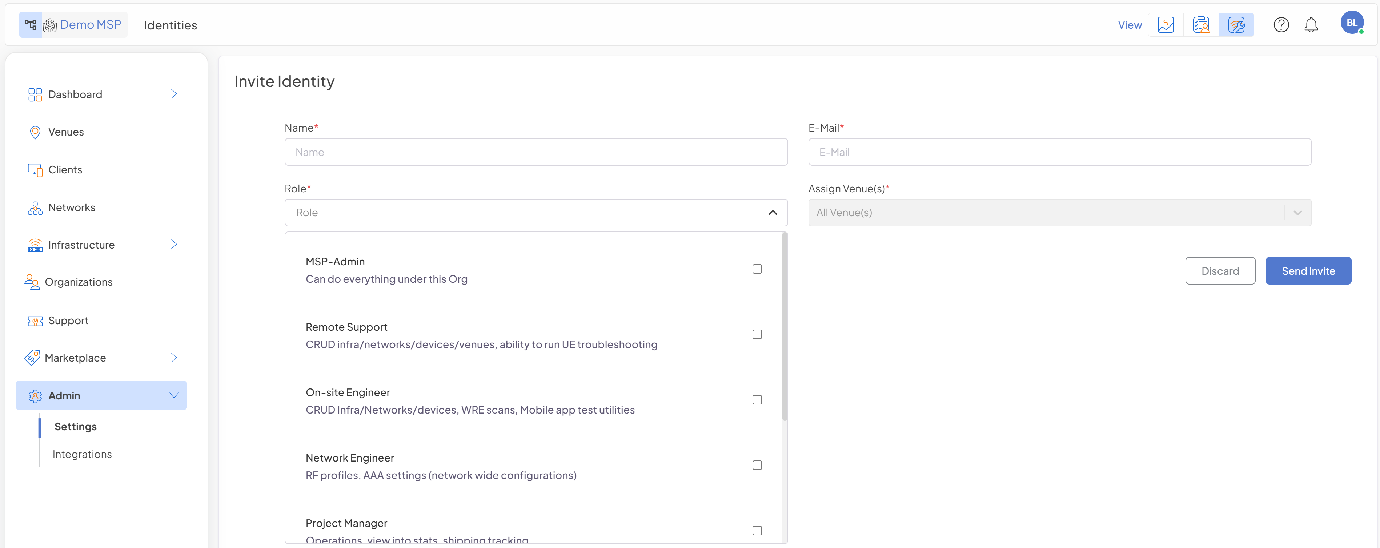Screen dimensions: 1380x548
Task: Expand the Dashboard sidebar chevron
Action: (173, 94)
